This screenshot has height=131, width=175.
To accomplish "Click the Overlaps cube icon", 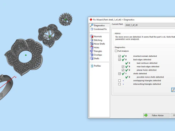I will tap(92, 55).
